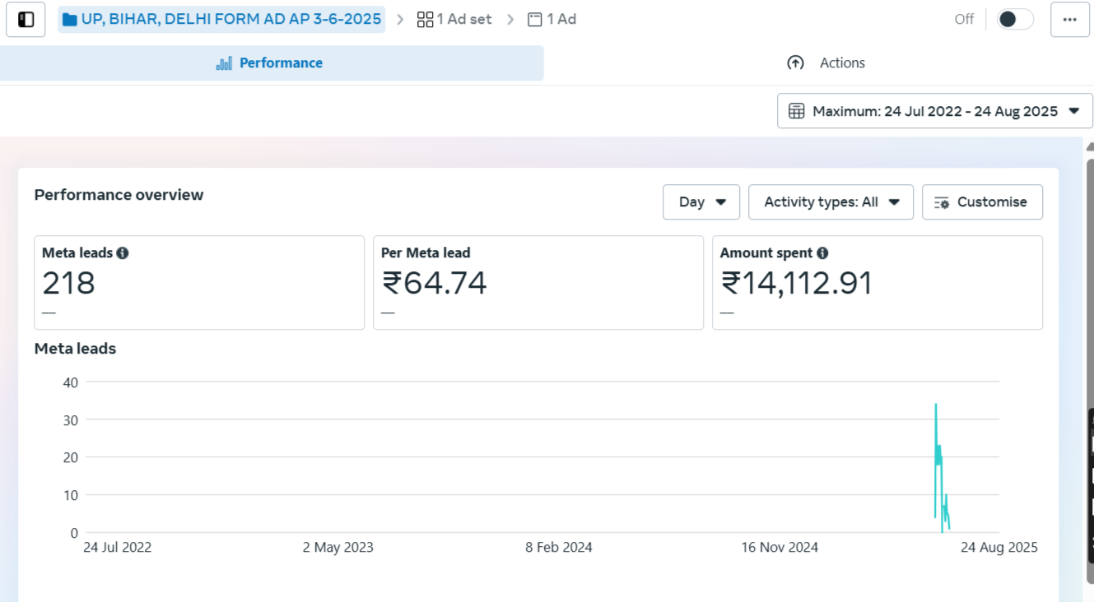Click the Amount spent info icon
This screenshot has width=1094, height=602.
(822, 253)
